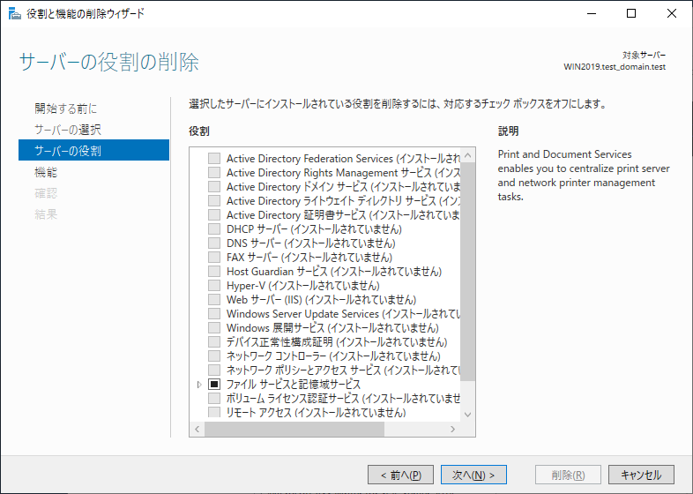Screen dimensions: 693x494
Task: Click the キャンセル button
Action: (641, 475)
